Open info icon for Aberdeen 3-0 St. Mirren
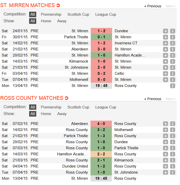Image resolution: width=180 pixels, height=185 pixels. click(173, 49)
